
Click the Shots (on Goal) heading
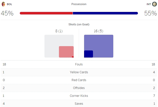click(x=79, y=24)
